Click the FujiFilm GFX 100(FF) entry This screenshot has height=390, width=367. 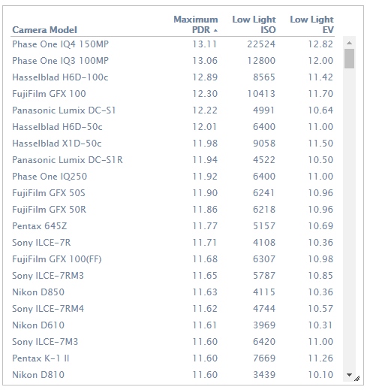57,259
